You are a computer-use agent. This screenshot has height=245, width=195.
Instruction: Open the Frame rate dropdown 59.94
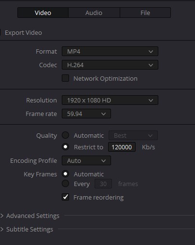[x=86, y=114]
